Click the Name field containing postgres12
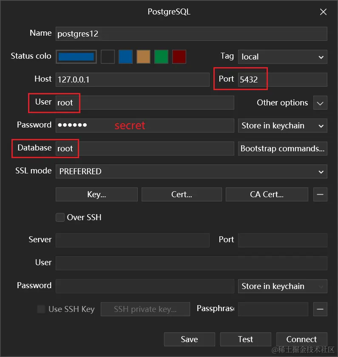Image resolution: width=338 pixels, height=357 pixels. pyautogui.click(x=191, y=34)
